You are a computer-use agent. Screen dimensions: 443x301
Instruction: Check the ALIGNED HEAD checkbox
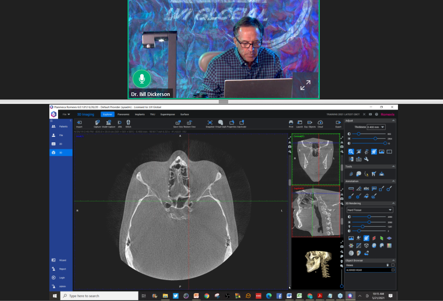click(393, 270)
